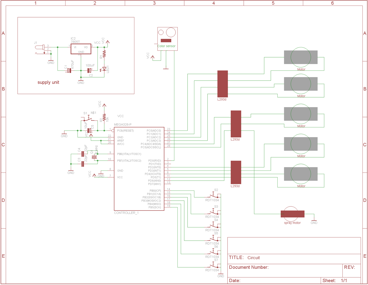Click the R2 10k pull-up resistor

(104, 117)
